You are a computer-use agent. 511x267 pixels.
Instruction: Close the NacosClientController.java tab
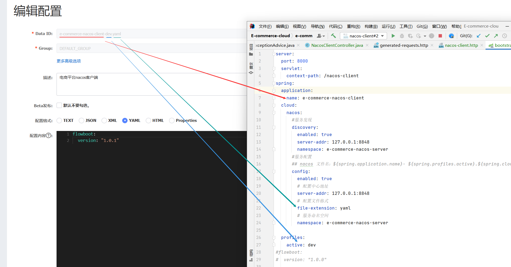click(x=367, y=45)
